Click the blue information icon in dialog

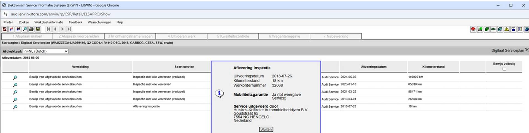pos(219,94)
